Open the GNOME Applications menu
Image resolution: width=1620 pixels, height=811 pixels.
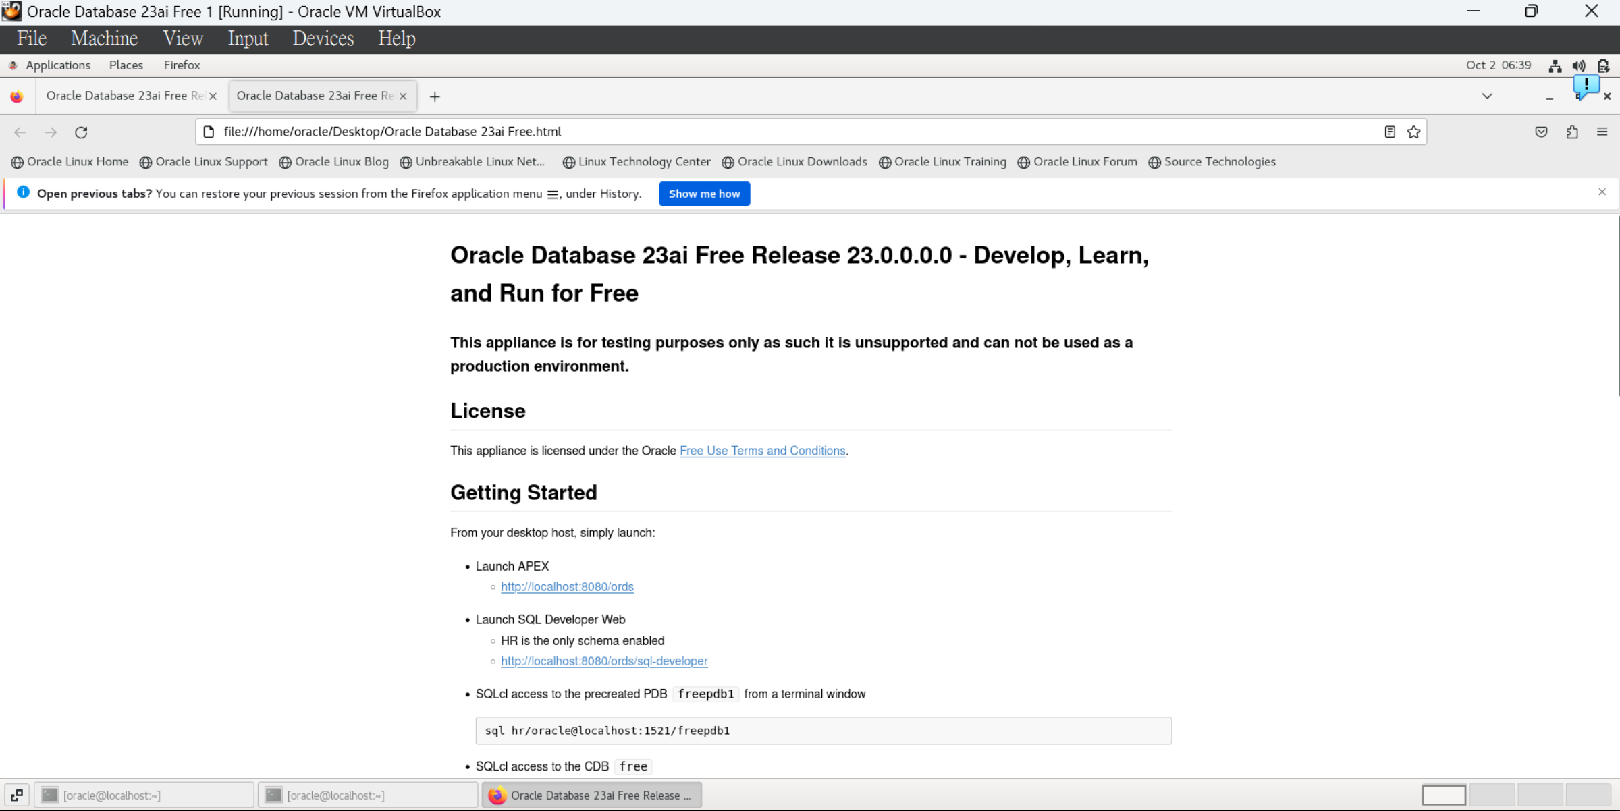point(57,65)
